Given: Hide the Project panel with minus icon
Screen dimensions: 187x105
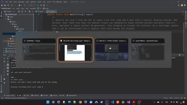Looking at the screenshot, I should (32, 11).
